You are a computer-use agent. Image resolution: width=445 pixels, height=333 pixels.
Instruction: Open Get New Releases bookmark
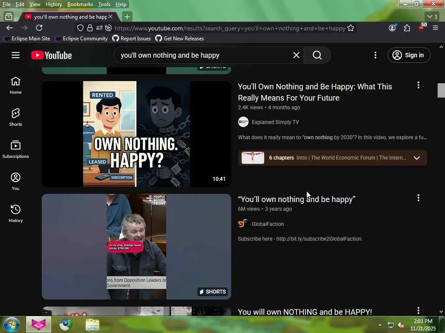179,39
